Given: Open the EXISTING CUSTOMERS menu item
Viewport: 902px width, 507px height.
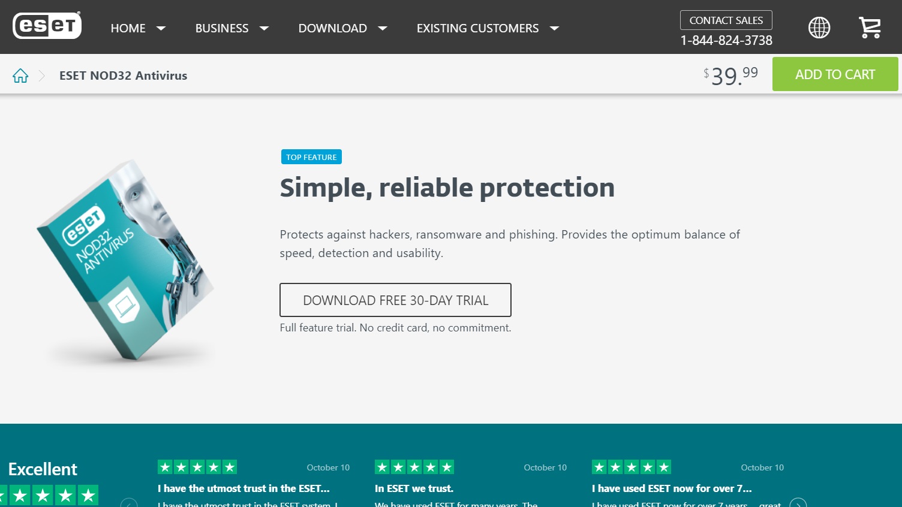Looking at the screenshot, I should click(x=477, y=28).
